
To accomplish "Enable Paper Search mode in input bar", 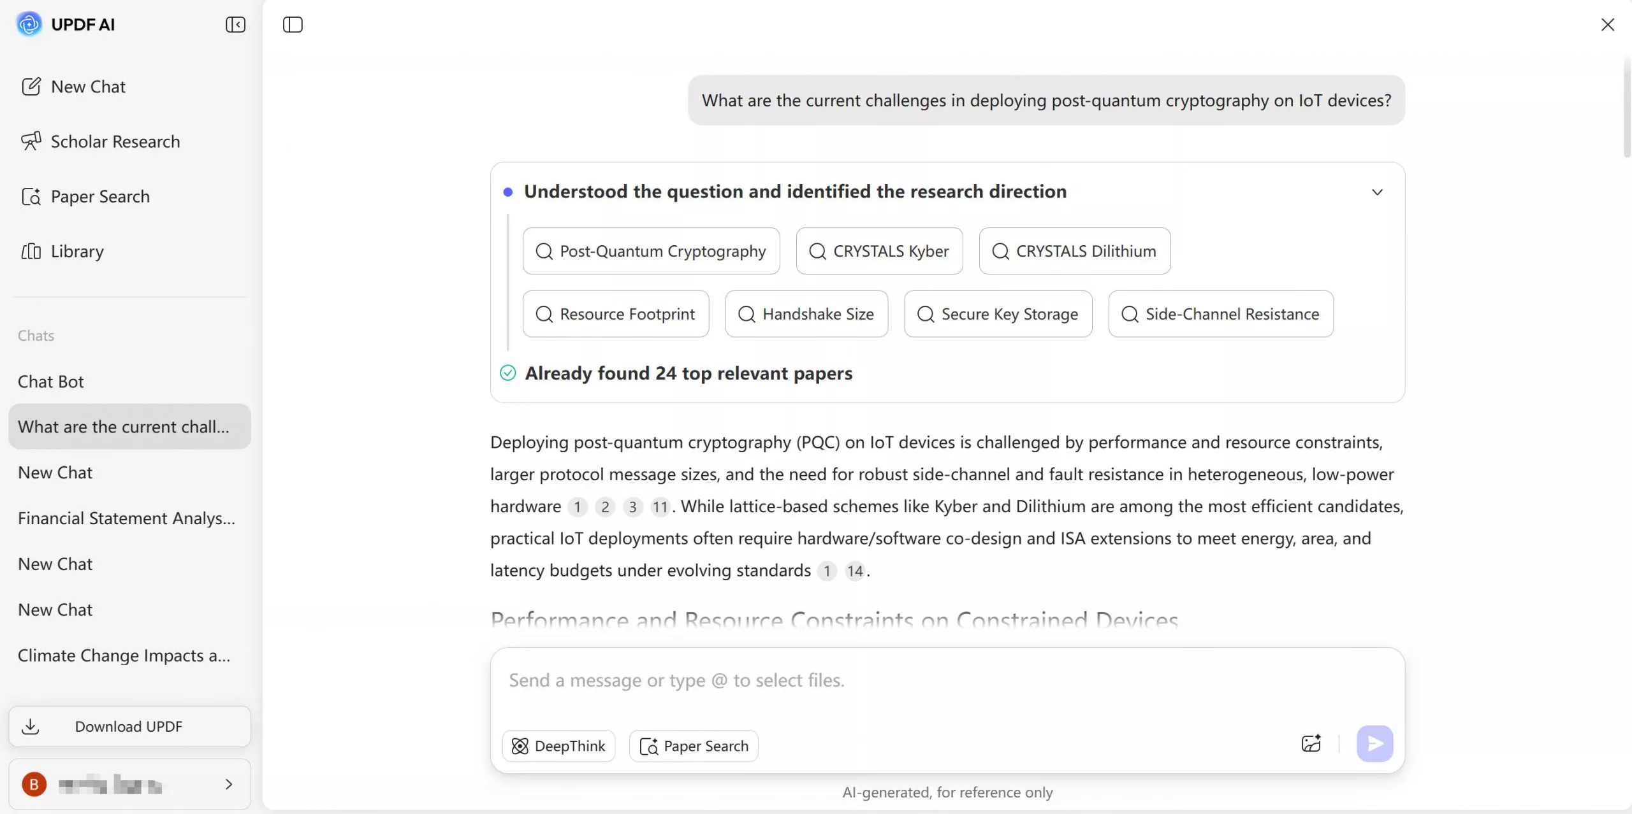I will coord(694,746).
